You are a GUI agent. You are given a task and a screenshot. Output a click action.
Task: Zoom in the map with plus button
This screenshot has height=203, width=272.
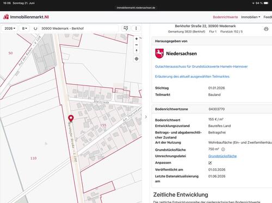coord(137,39)
